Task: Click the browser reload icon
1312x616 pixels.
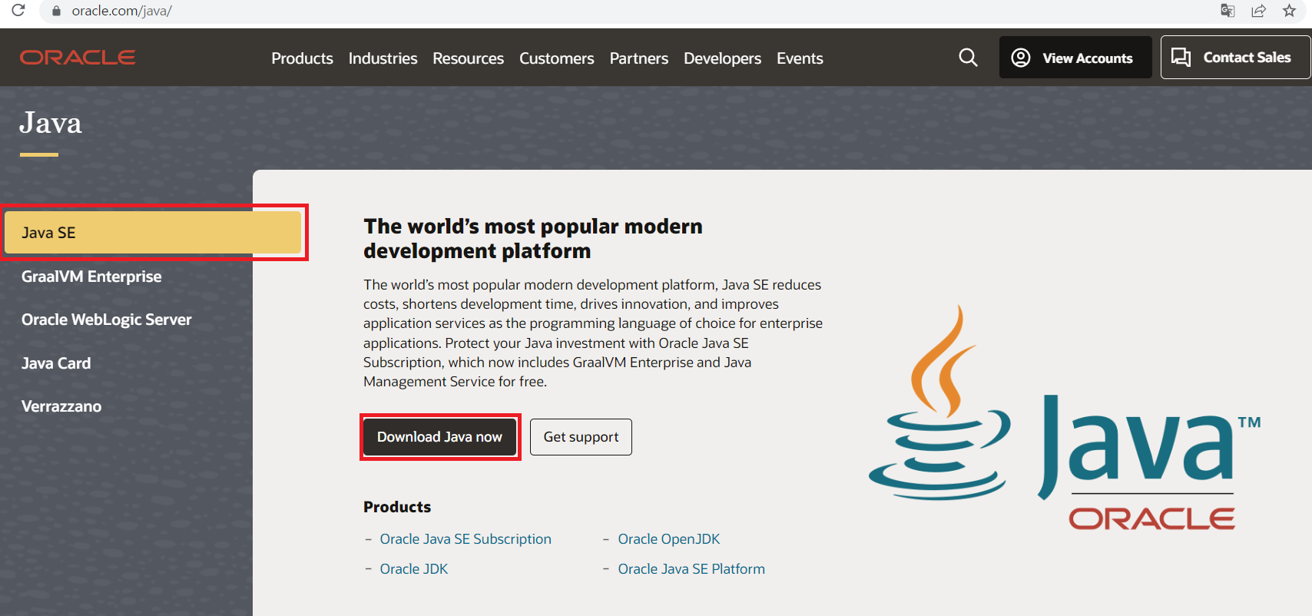Action: 18,10
